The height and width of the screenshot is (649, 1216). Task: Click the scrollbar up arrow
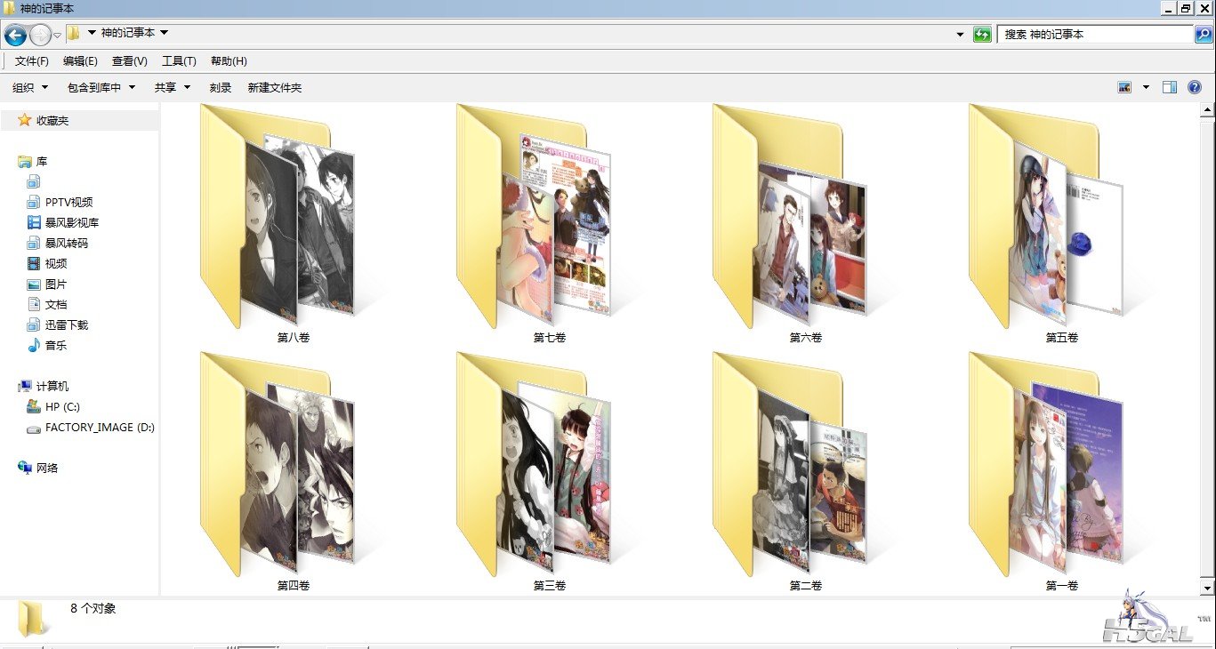click(1207, 110)
